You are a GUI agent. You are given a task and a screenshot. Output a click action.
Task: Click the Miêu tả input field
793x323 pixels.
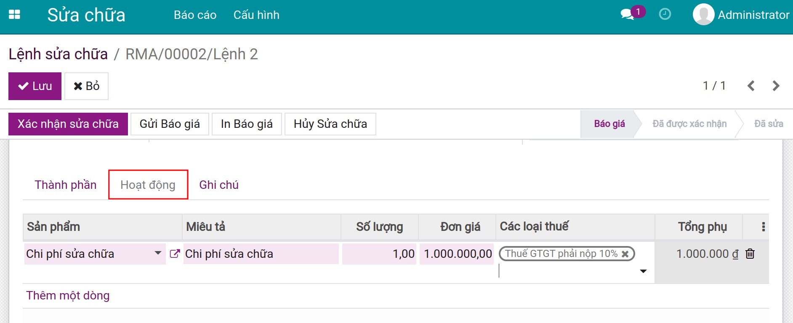[x=261, y=254]
